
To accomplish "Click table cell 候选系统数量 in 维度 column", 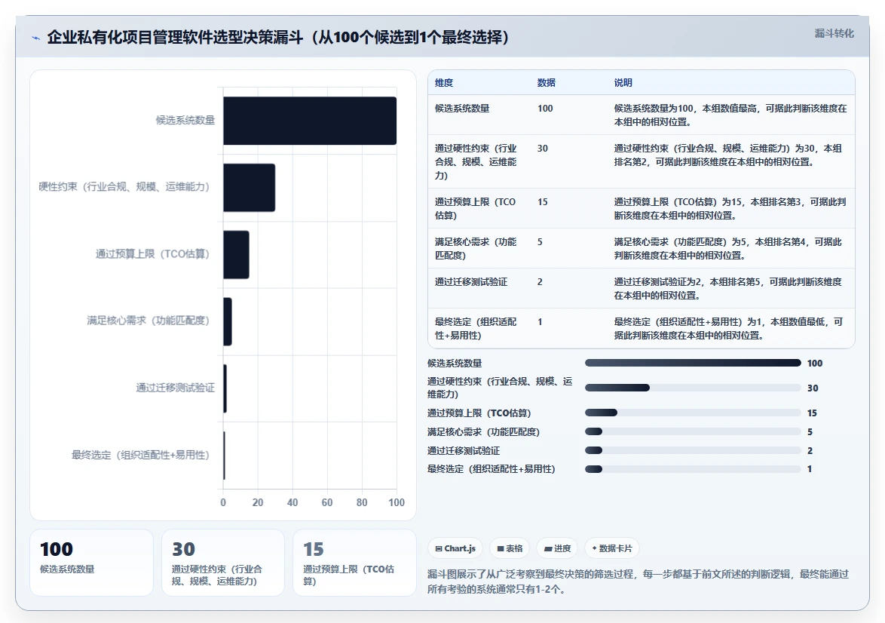I will pos(462,109).
